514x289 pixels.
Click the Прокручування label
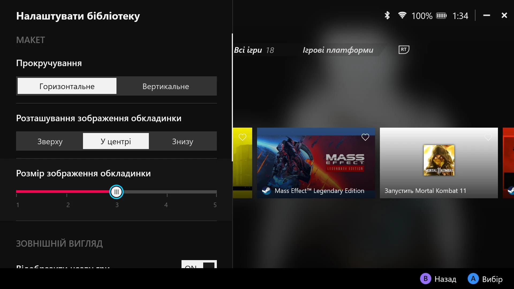tap(49, 63)
